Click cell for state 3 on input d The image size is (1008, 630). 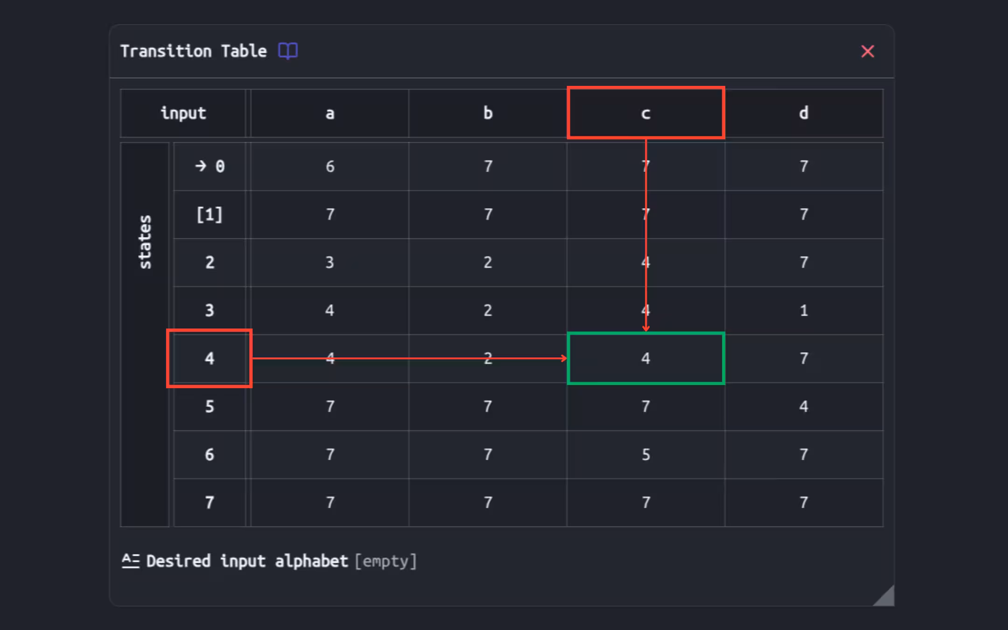pos(804,310)
